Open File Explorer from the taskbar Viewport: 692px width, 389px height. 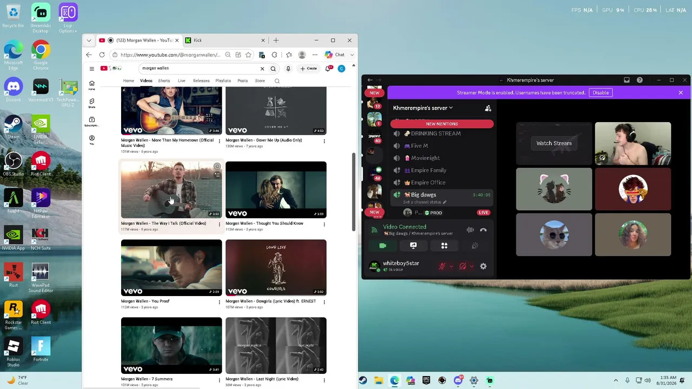(x=378, y=381)
